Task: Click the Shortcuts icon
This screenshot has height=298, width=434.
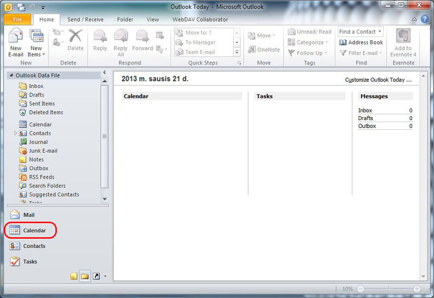Action: coord(96,276)
